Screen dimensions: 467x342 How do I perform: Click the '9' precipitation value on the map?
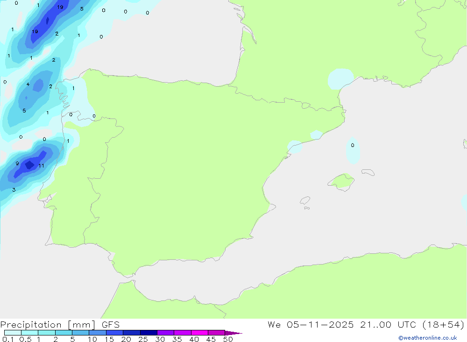pyautogui.click(x=17, y=163)
